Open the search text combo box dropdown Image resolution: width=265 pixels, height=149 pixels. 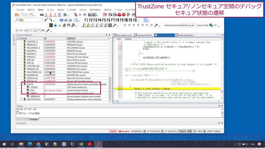43,20
